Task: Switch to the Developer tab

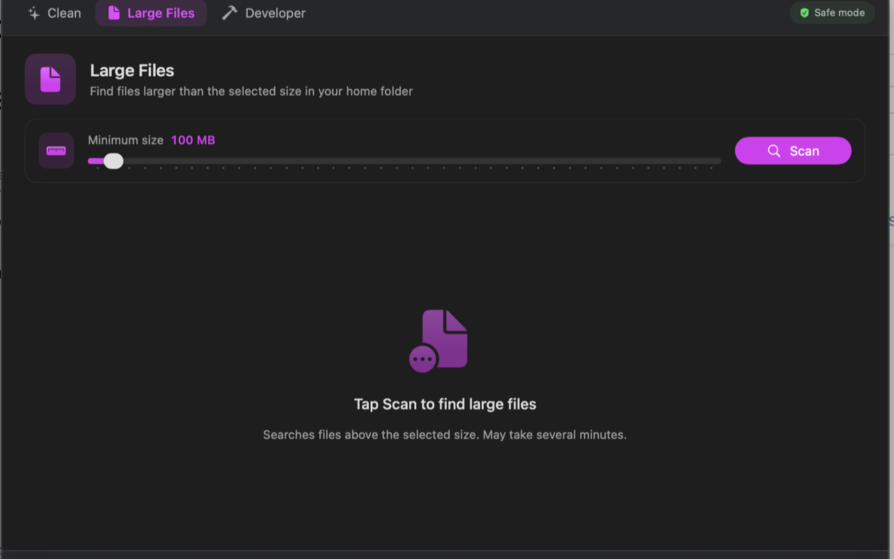Action: [x=263, y=13]
